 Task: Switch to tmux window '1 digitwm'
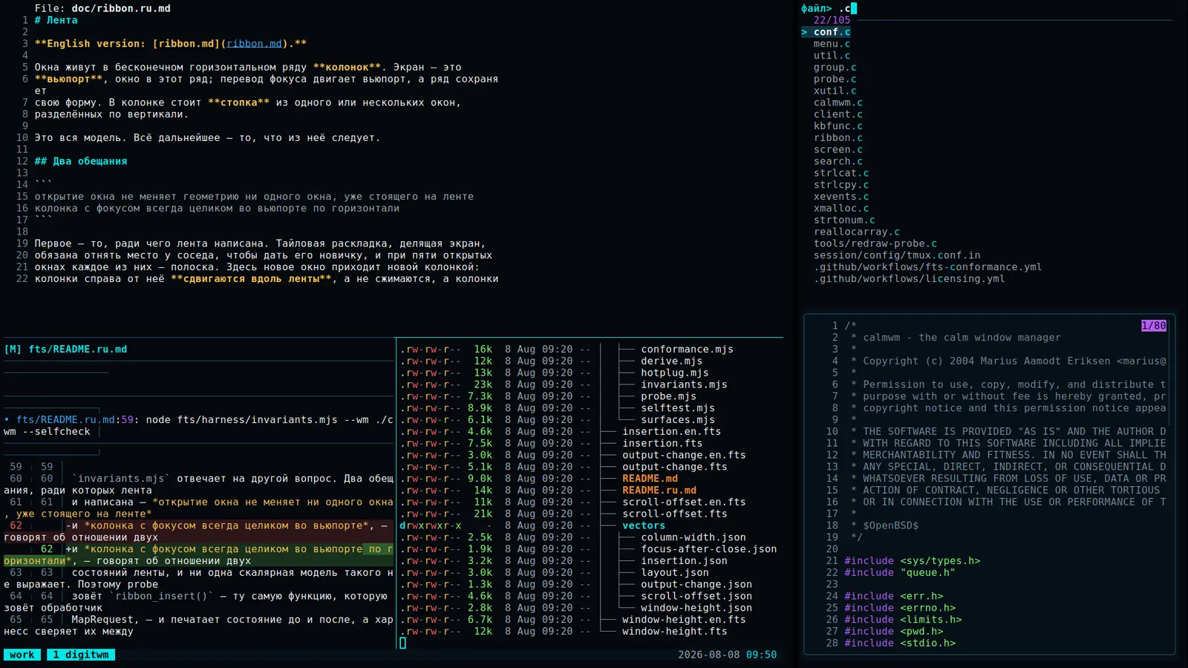[x=81, y=655]
